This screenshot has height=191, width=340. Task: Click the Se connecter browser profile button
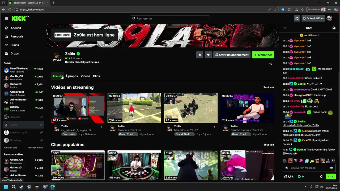click(x=316, y=10)
